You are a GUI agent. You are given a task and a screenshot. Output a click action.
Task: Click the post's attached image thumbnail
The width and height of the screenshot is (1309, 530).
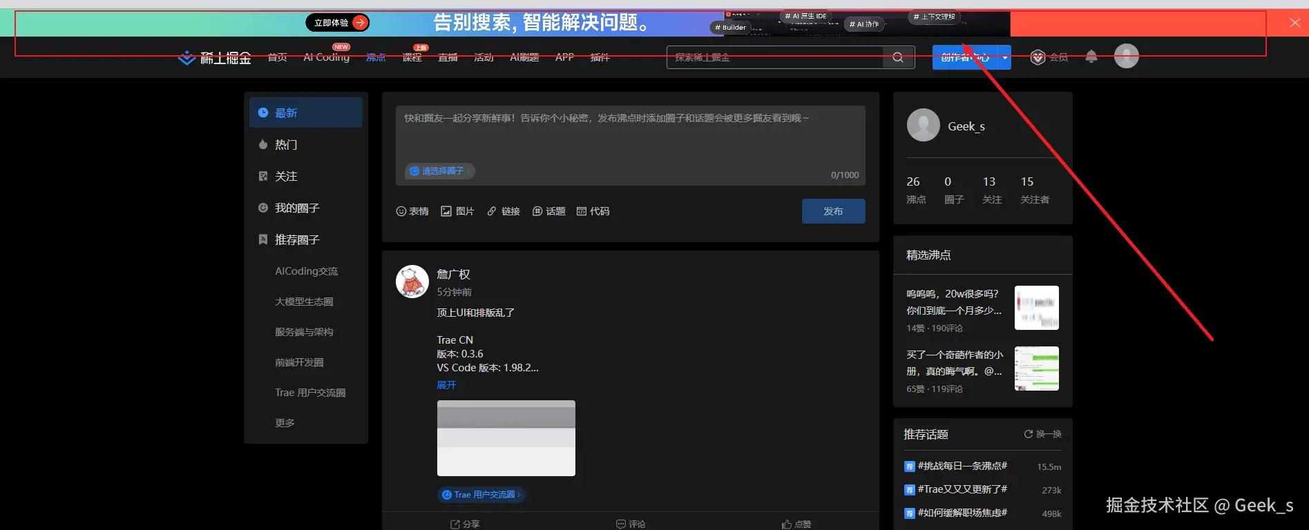click(506, 438)
